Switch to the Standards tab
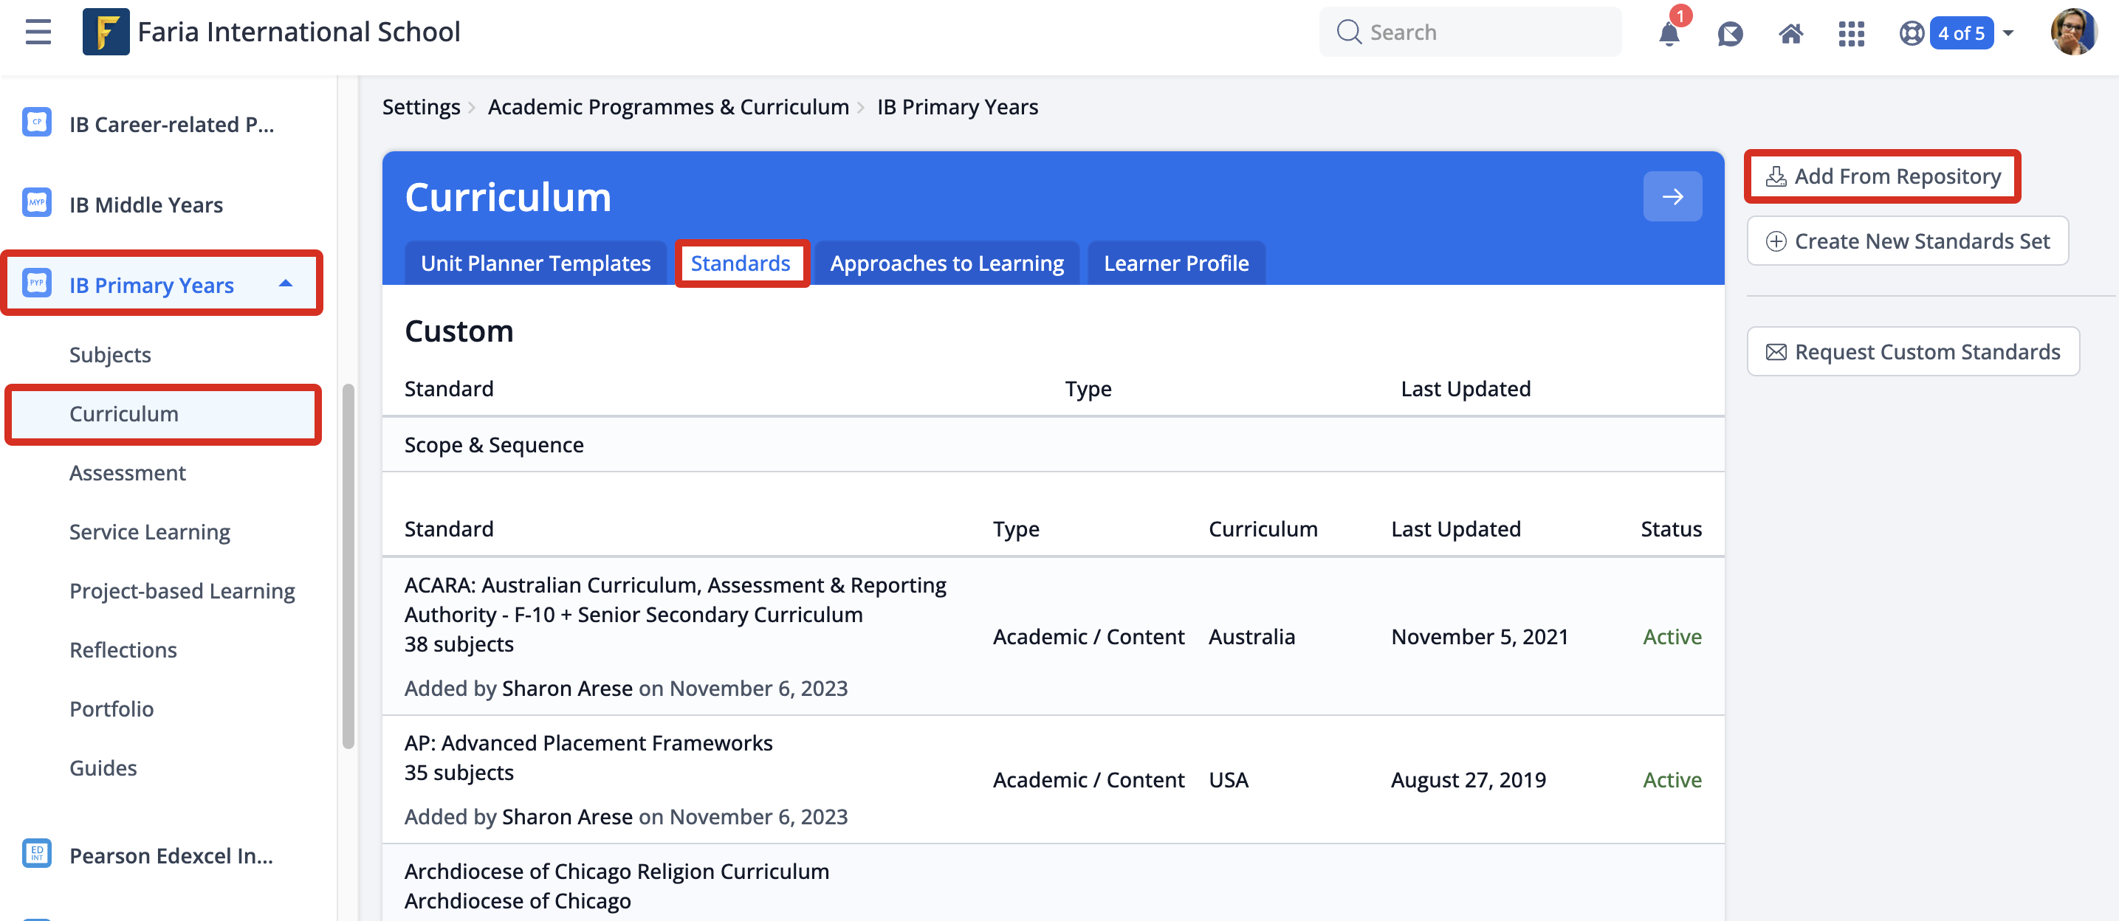 pyautogui.click(x=741, y=263)
